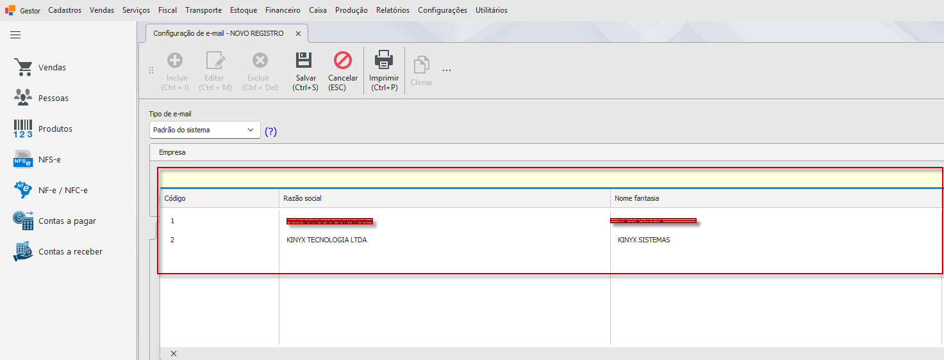
Task: Open NF-e / NFC-e in sidebar
Action: pos(50,190)
